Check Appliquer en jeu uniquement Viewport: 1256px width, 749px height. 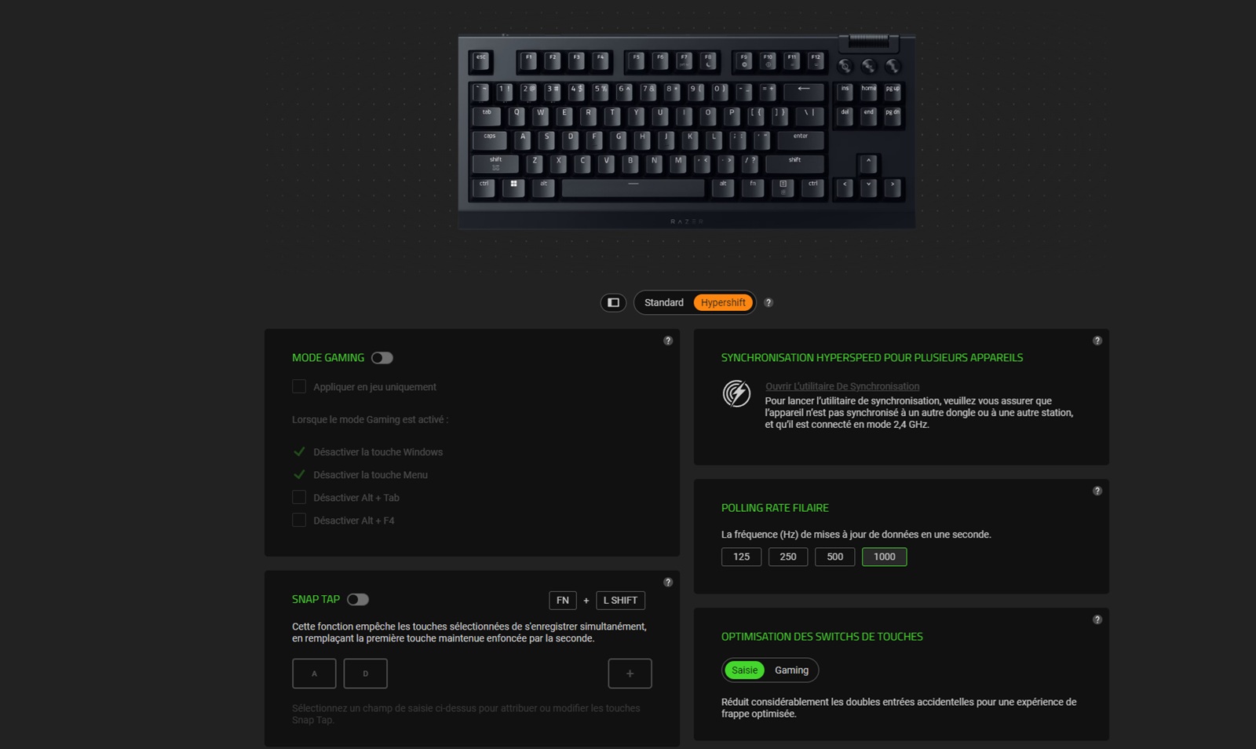coord(299,386)
